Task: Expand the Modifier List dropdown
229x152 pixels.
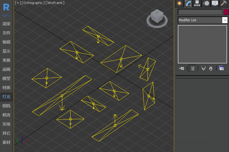Action: coord(225,20)
